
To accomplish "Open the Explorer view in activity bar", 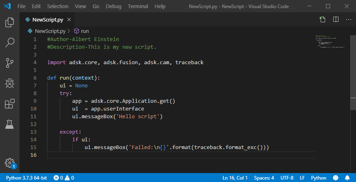I will coord(9,22).
